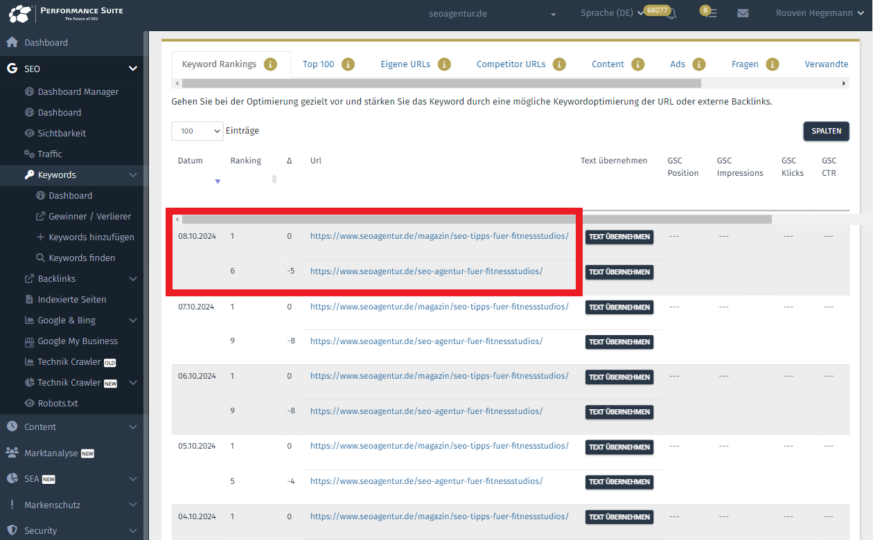The height and width of the screenshot is (540, 873).
Task: Click the key icon beside Keywords
Action: (x=29, y=174)
